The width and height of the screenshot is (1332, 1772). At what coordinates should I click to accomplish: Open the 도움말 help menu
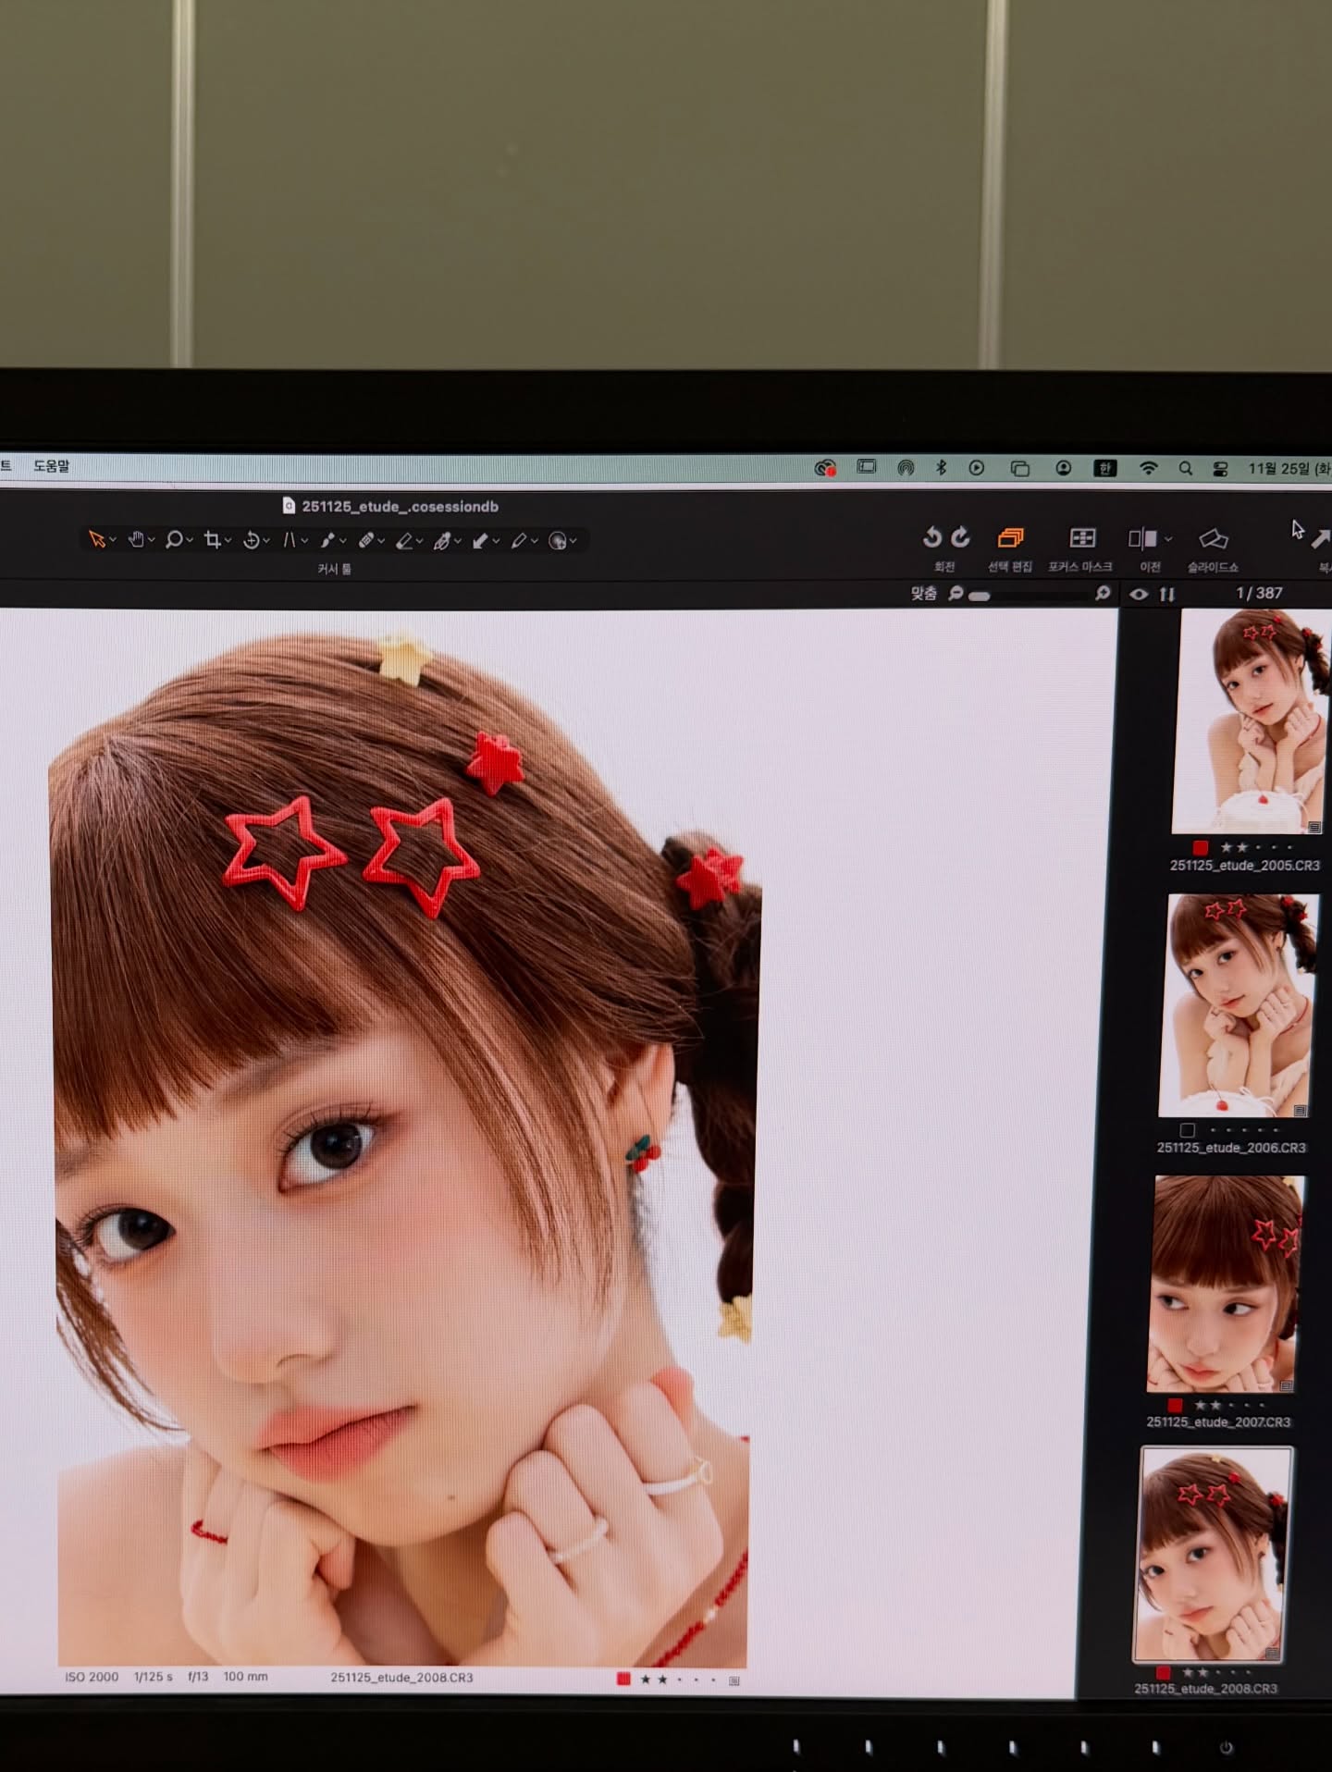pos(52,466)
